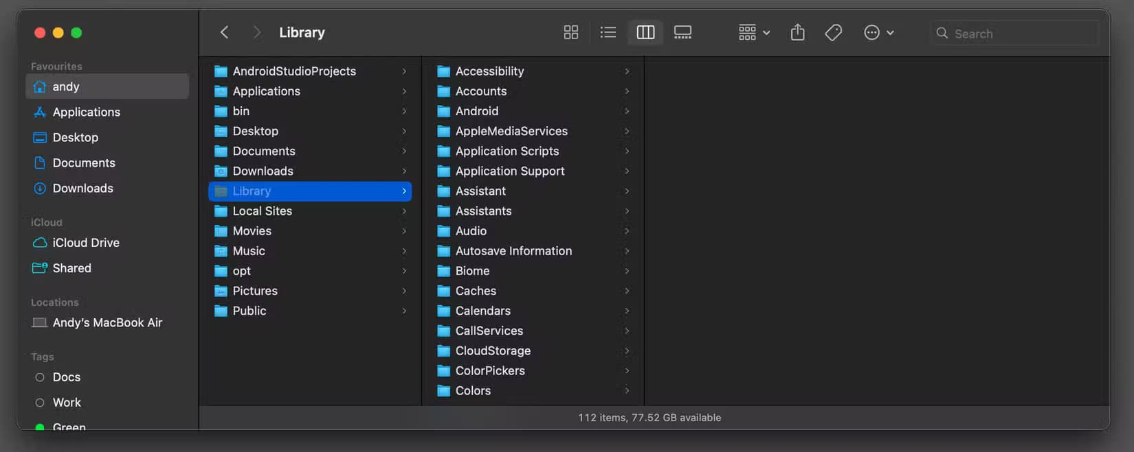This screenshot has width=1134, height=452.
Task: Select the highlighted Library folder
Action: tap(310, 191)
